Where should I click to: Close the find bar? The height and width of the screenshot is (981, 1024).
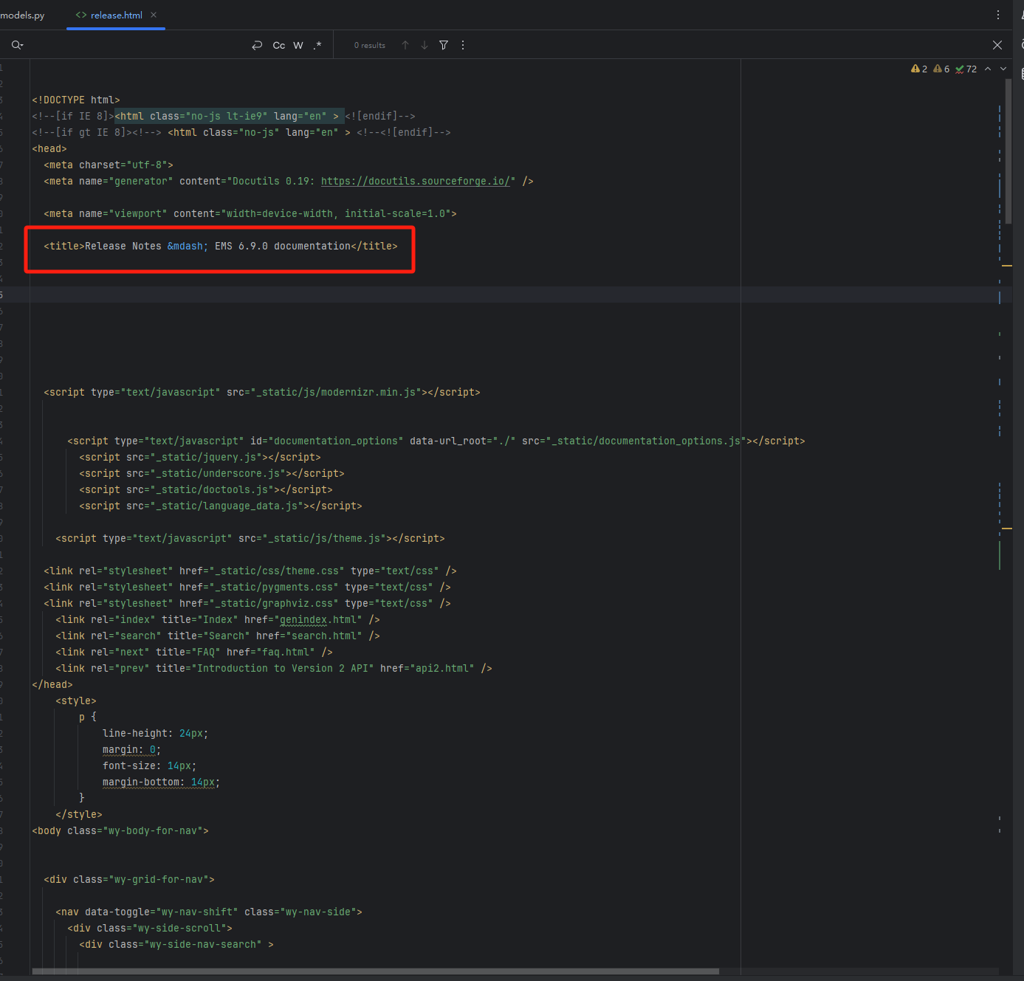[x=997, y=45]
